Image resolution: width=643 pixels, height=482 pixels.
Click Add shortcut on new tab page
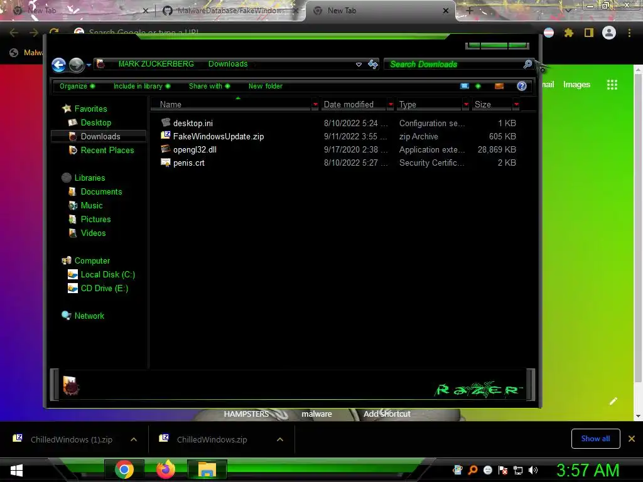pyautogui.click(x=387, y=414)
